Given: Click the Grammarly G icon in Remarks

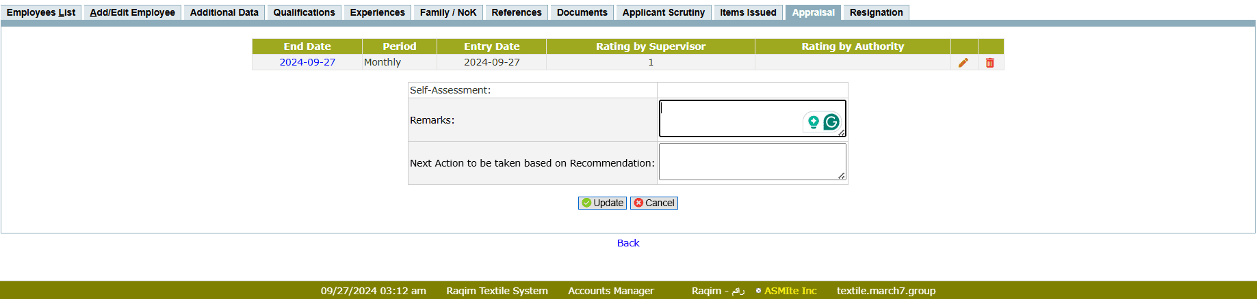Looking at the screenshot, I should pos(831,122).
